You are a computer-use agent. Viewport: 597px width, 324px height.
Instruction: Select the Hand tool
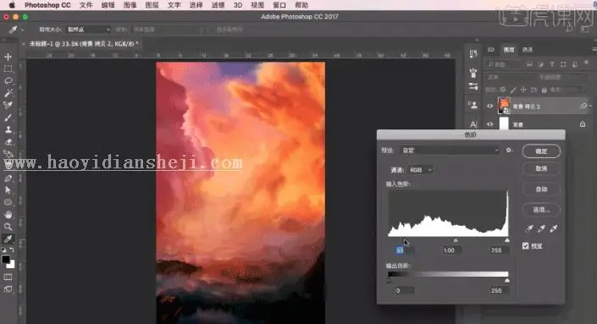click(x=8, y=215)
